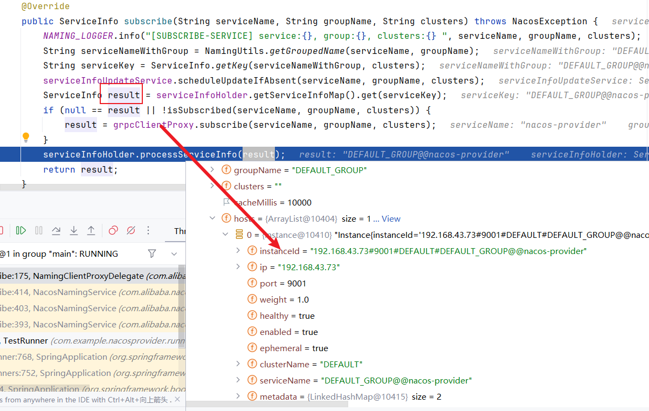Expand the groupName field node
Image resolution: width=649 pixels, height=411 pixels.
212,170
